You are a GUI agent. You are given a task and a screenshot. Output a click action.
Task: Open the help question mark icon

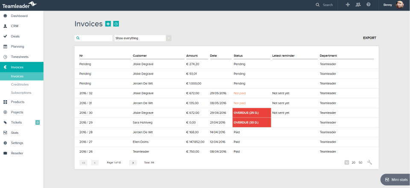[369, 5]
